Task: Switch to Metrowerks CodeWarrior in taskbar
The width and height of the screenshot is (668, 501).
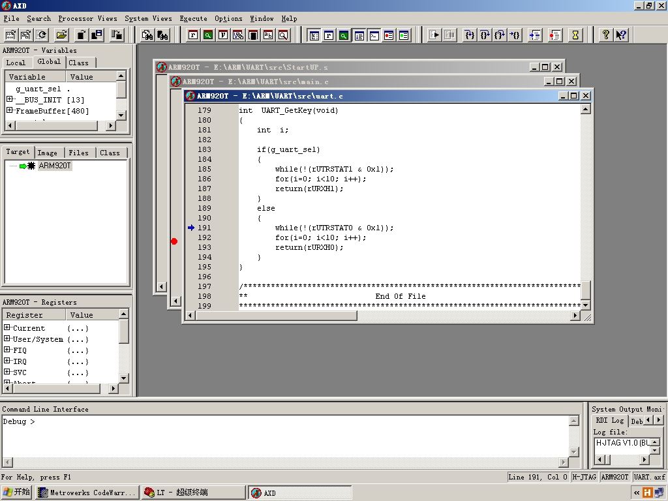Action: click(x=87, y=493)
